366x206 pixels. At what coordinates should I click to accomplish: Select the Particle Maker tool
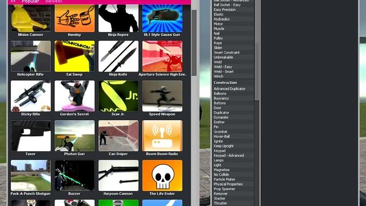224,179
